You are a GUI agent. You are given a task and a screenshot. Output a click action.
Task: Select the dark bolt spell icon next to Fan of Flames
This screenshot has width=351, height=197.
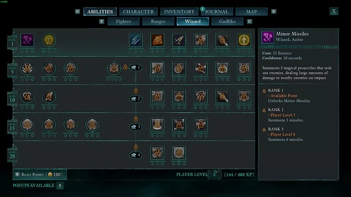click(179, 40)
